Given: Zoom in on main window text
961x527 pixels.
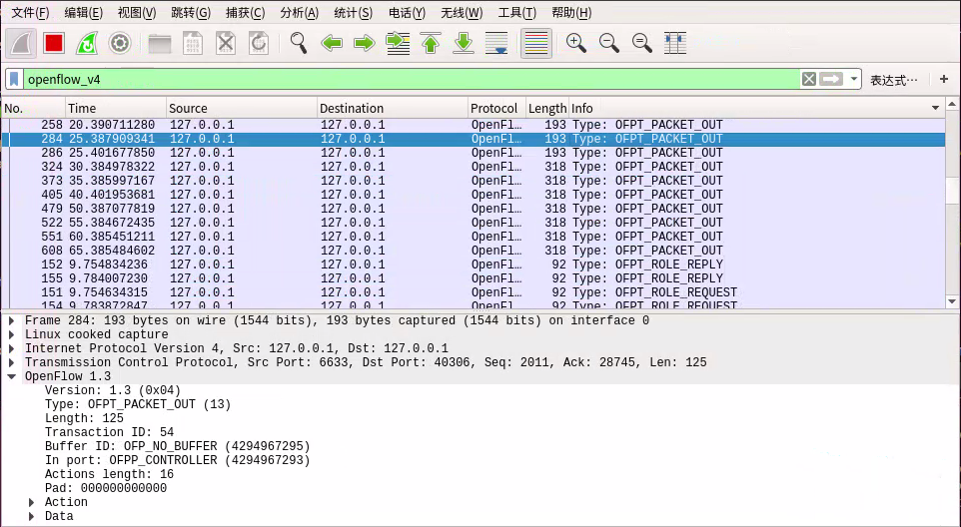Looking at the screenshot, I should point(576,43).
